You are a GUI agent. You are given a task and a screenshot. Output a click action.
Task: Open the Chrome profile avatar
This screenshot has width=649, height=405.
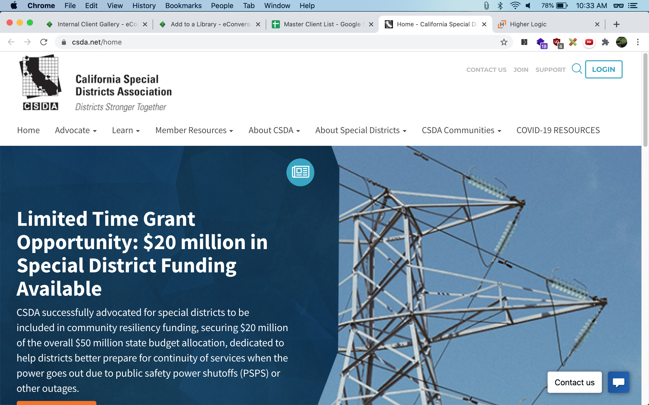[x=621, y=42]
